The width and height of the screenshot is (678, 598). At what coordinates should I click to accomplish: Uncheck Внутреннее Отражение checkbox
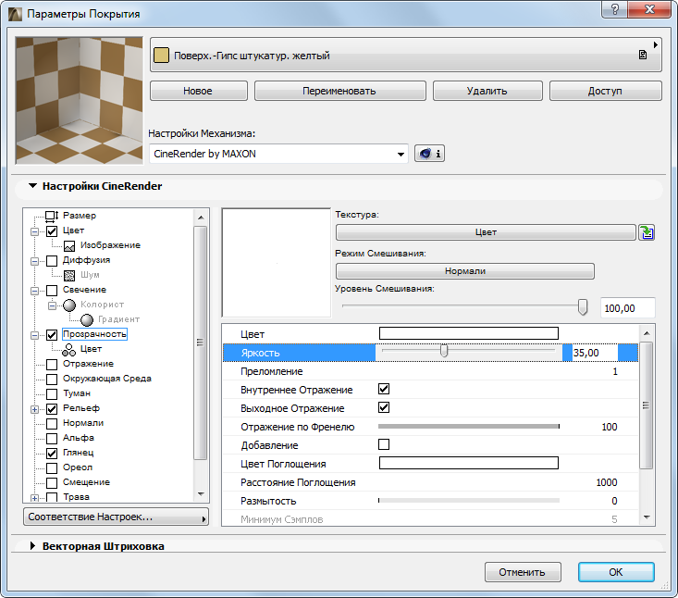(384, 389)
